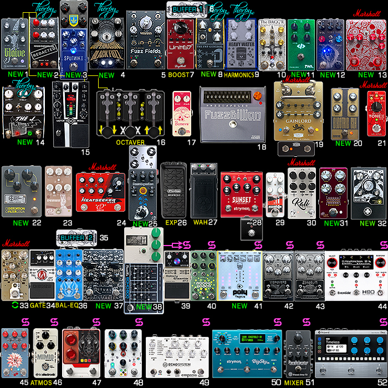Click the three-lever octaver pedal 16
Image resolution: width=388 pixels, height=388 pixels.
coord(130,114)
